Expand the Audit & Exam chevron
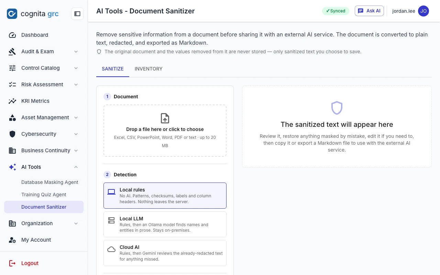 pyautogui.click(x=76, y=52)
